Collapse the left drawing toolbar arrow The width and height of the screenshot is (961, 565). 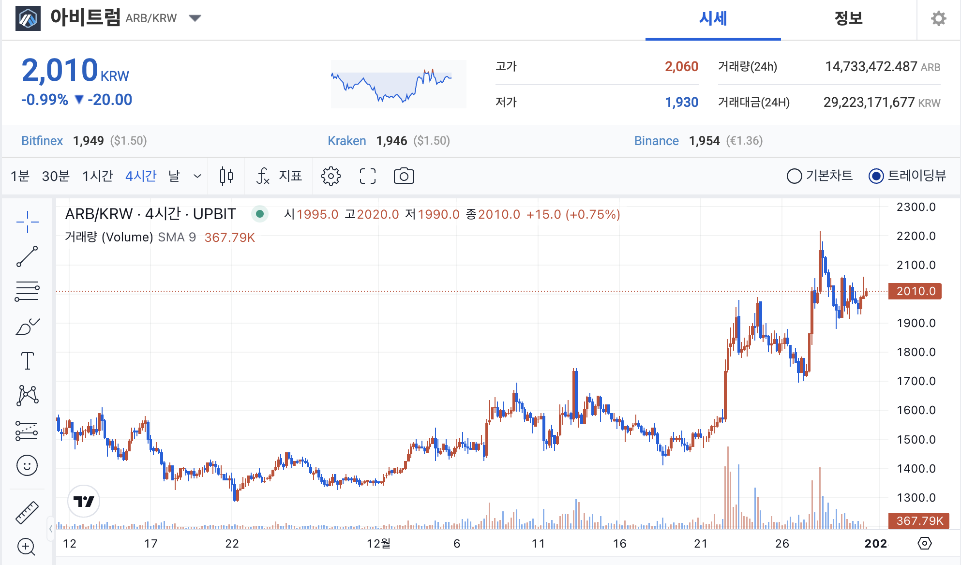pos(50,529)
